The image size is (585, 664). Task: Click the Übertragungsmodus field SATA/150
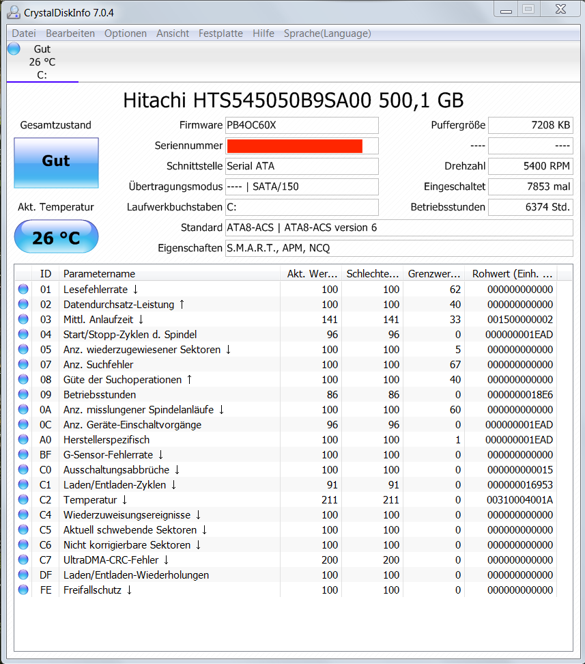(302, 186)
